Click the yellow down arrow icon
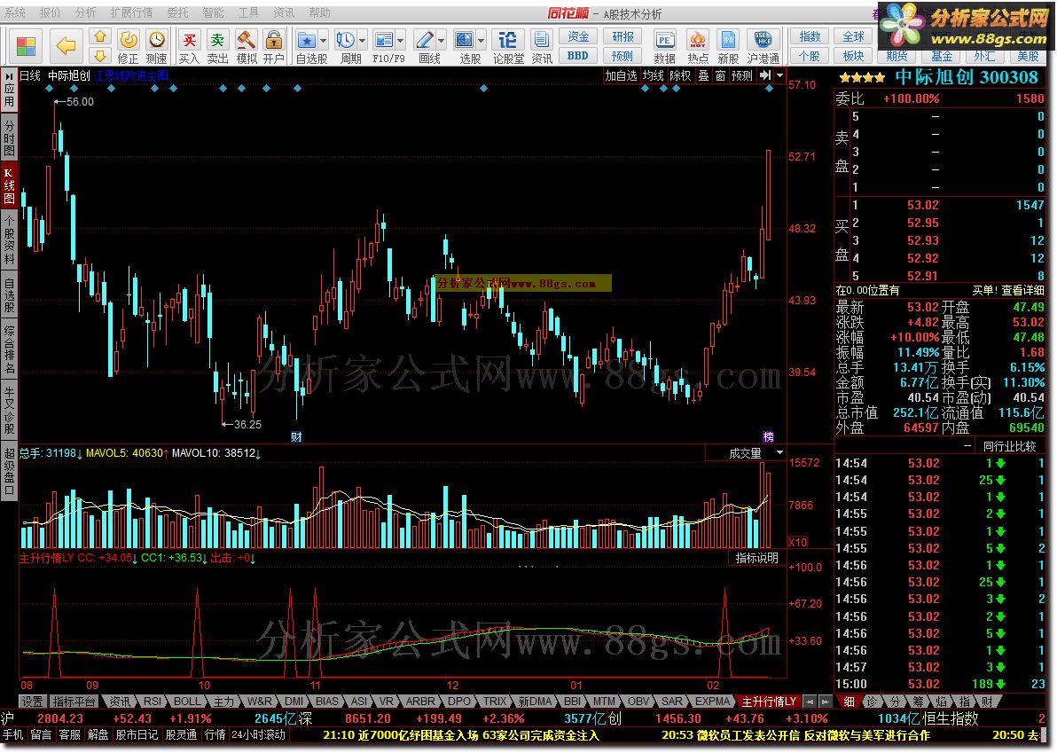1057x753 pixels. click(100, 55)
